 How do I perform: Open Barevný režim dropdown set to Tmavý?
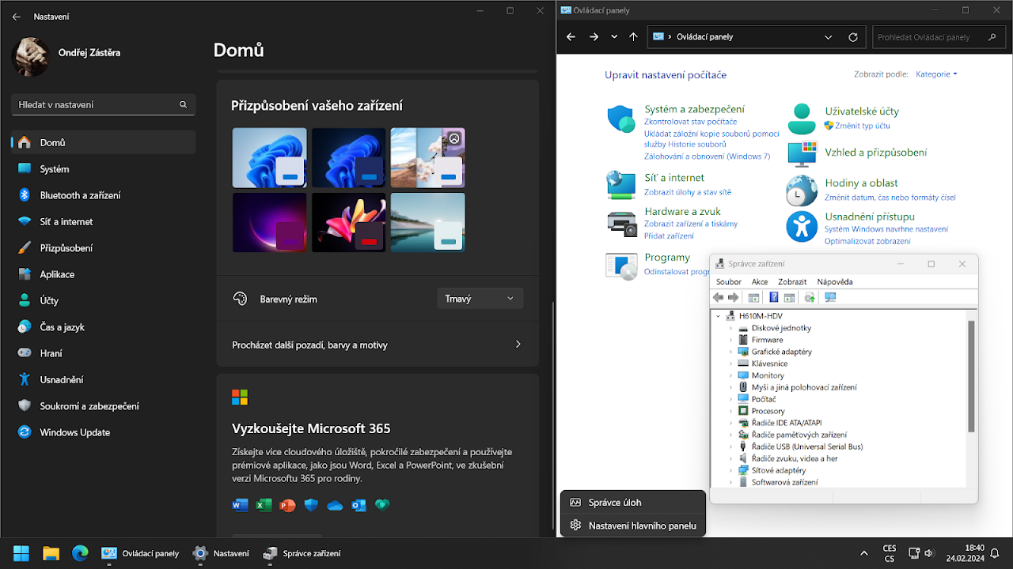coord(480,299)
